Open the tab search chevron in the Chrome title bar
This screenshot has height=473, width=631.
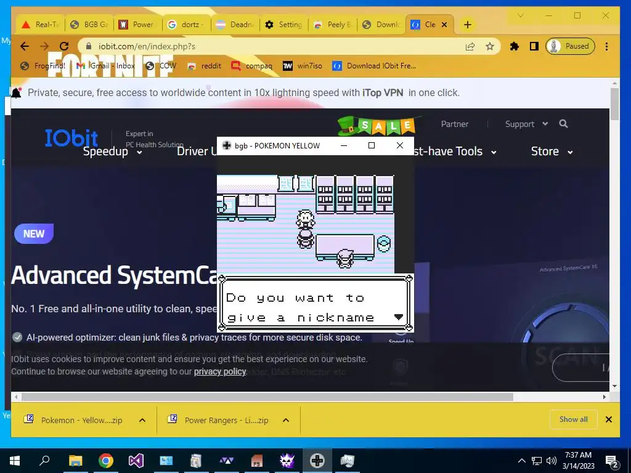click(520, 15)
